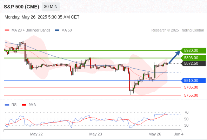Click the May 23 date axis label
The width and height of the screenshot is (207, 140).
coord(95,134)
